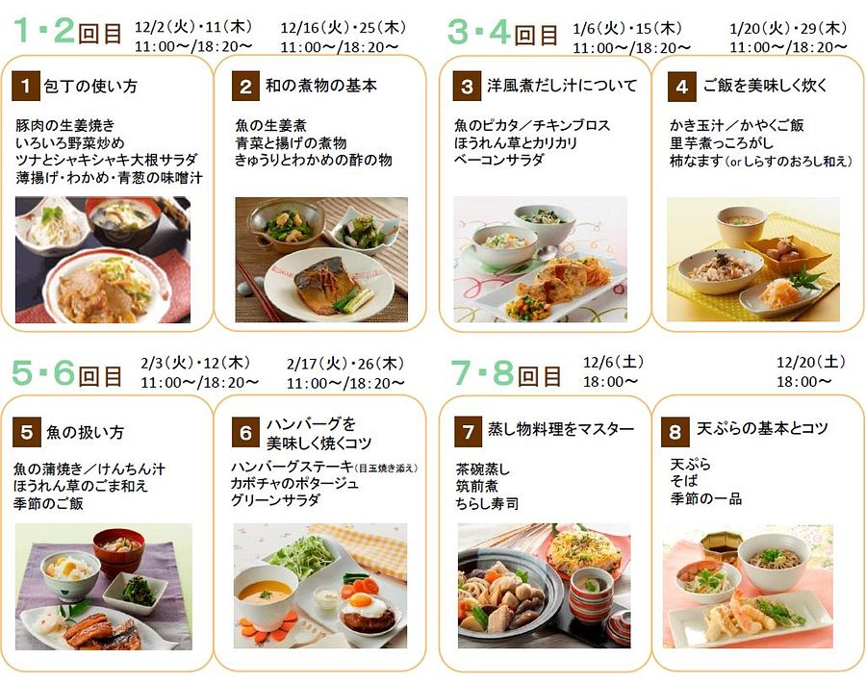
Task: Open the grilled kabayaki fish photo
Action: [x=104, y=587]
